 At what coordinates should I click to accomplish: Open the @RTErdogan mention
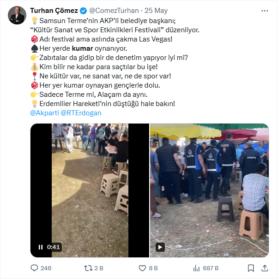[x=81, y=113]
